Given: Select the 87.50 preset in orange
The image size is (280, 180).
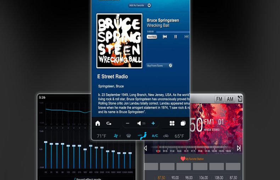Looking at the screenshot, I should [x=161, y=178].
